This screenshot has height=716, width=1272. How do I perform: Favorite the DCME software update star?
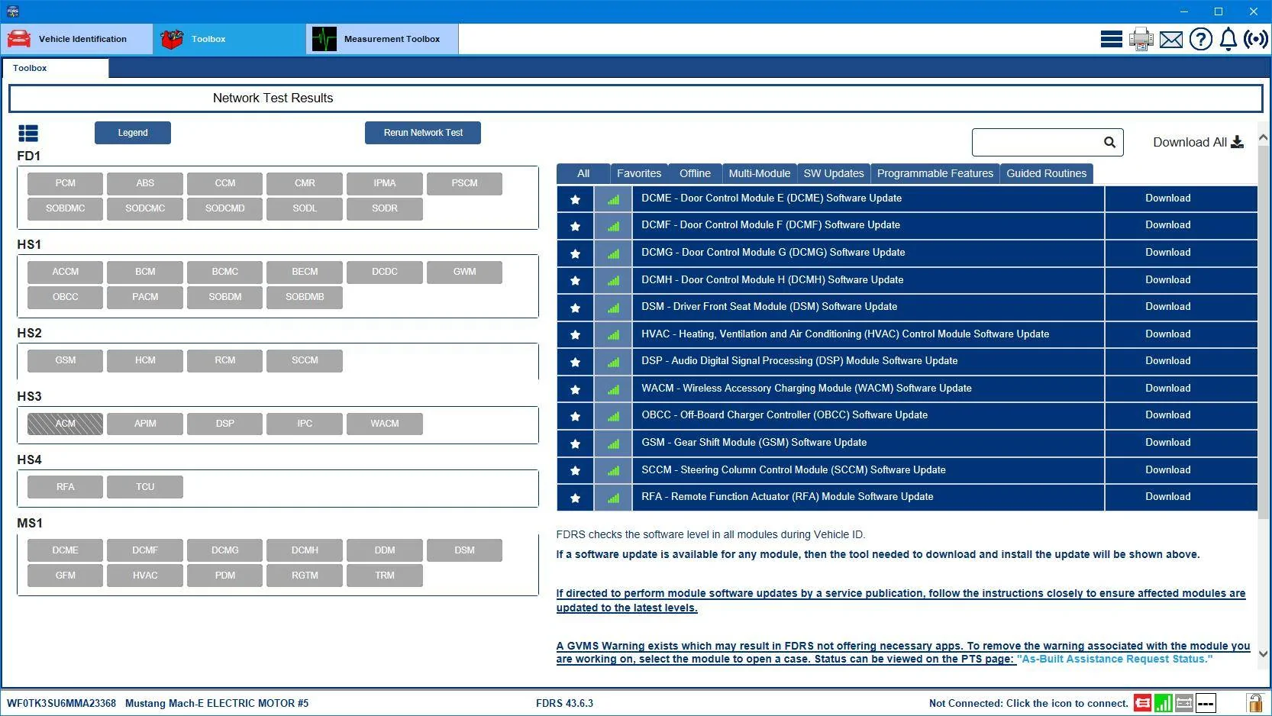576,199
